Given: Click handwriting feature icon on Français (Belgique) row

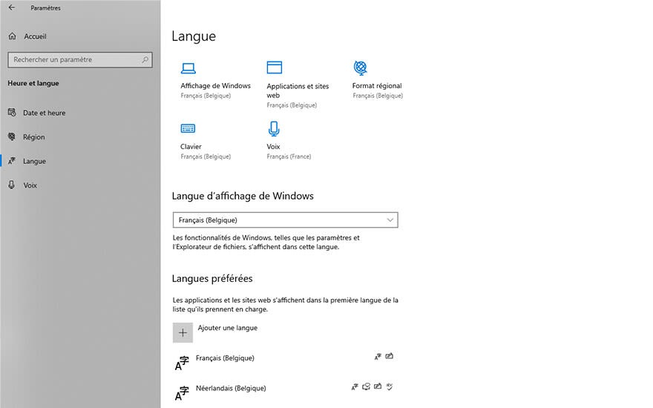Looking at the screenshot, I should point(390,356).
